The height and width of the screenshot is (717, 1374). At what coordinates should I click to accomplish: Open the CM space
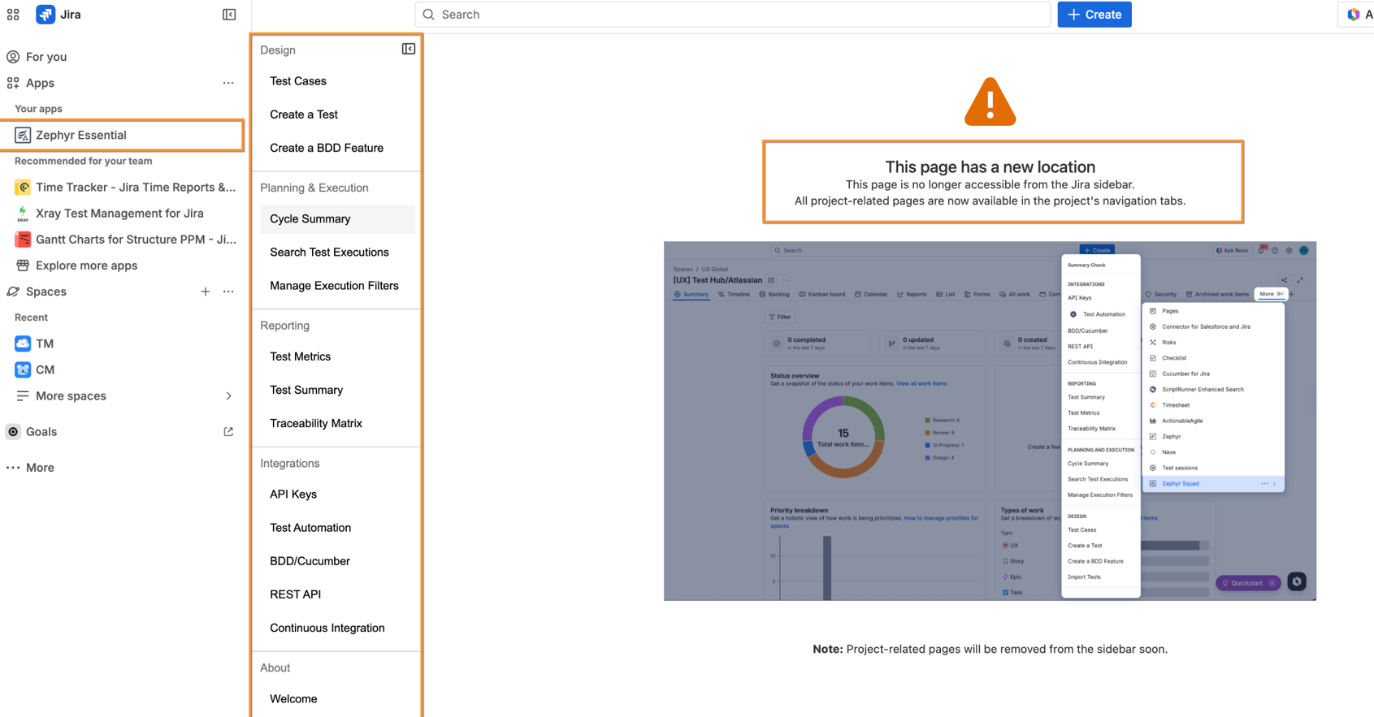45,369
